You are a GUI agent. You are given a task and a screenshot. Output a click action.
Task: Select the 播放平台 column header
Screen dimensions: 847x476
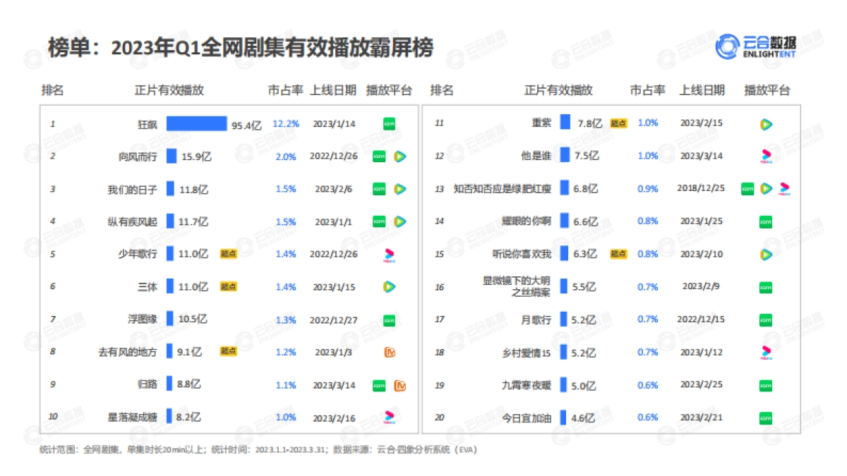pos(388,90)
